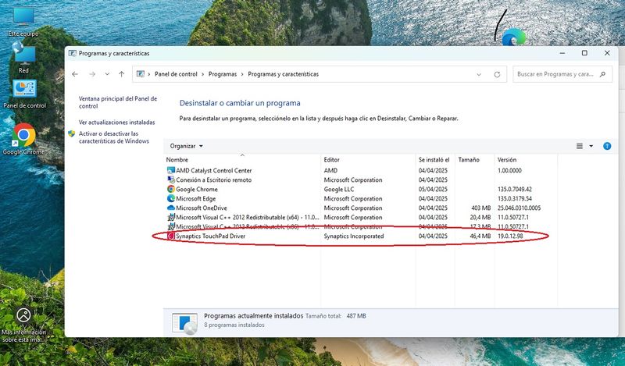The width and height of the screenshot is (625, 366).
Task: Expand the address bar history dropdown
Action: (x=479, y=74)
